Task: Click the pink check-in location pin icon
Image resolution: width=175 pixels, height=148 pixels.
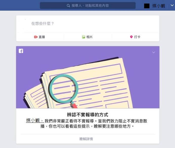Action: tap(131, 37)
